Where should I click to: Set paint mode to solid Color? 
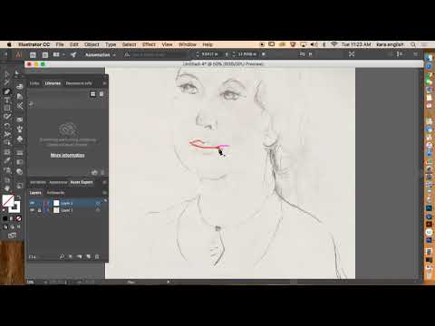tap(5, 218)
